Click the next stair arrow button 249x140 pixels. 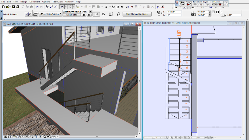(x=89, y=15)
